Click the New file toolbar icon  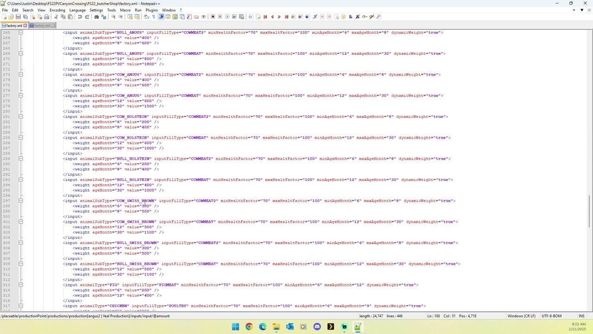coord(5,17)
